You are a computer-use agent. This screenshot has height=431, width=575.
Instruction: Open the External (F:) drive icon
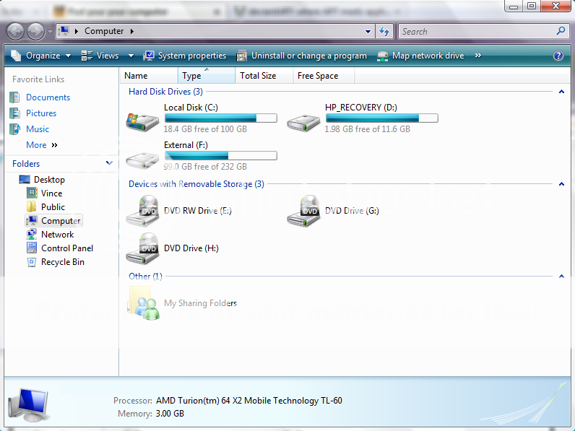pos(143,157)
